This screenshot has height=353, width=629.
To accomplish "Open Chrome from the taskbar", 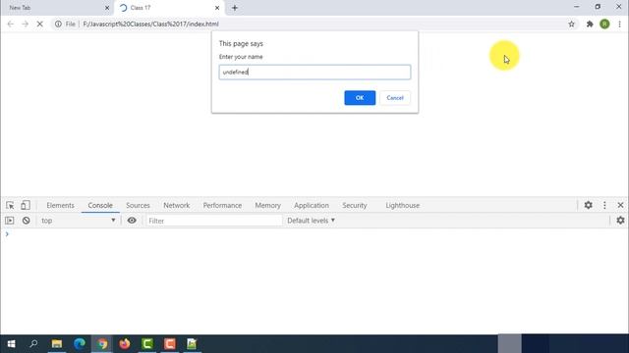I will [102, 344].
